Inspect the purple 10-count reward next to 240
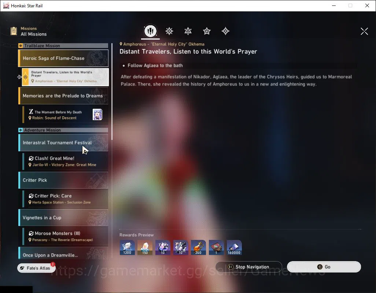376x293 pixels. coord(181,247)
